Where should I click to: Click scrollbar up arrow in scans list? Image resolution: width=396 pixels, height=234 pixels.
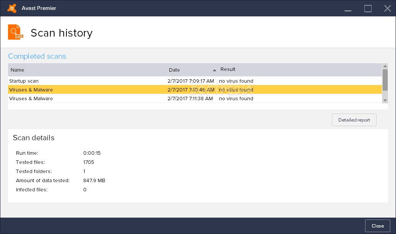coord(385,66)
